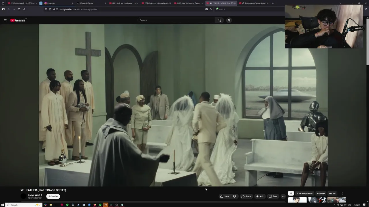Dislike the video with thumbs-down
369x207 pixels.
click(x=234, y=196)
